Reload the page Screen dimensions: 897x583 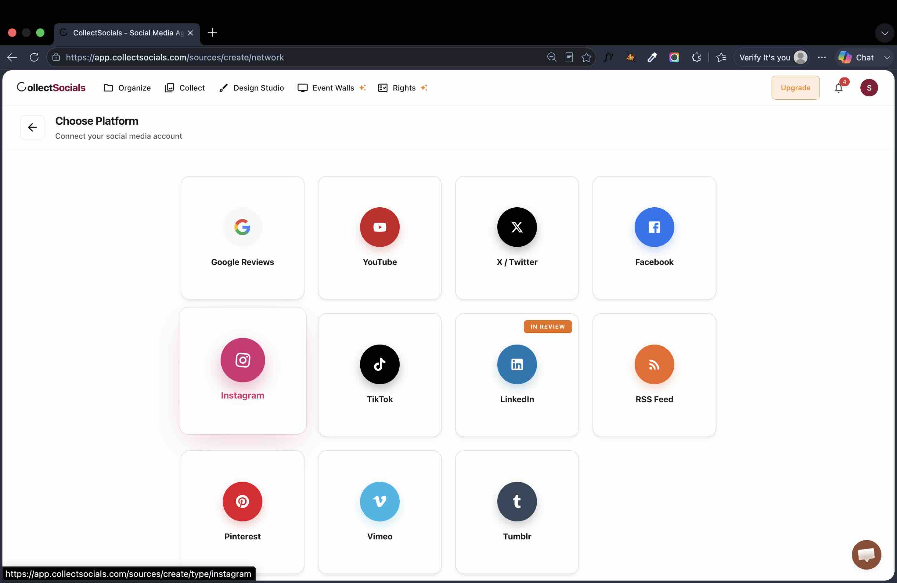pyautogui.click(x=34, y=57)
